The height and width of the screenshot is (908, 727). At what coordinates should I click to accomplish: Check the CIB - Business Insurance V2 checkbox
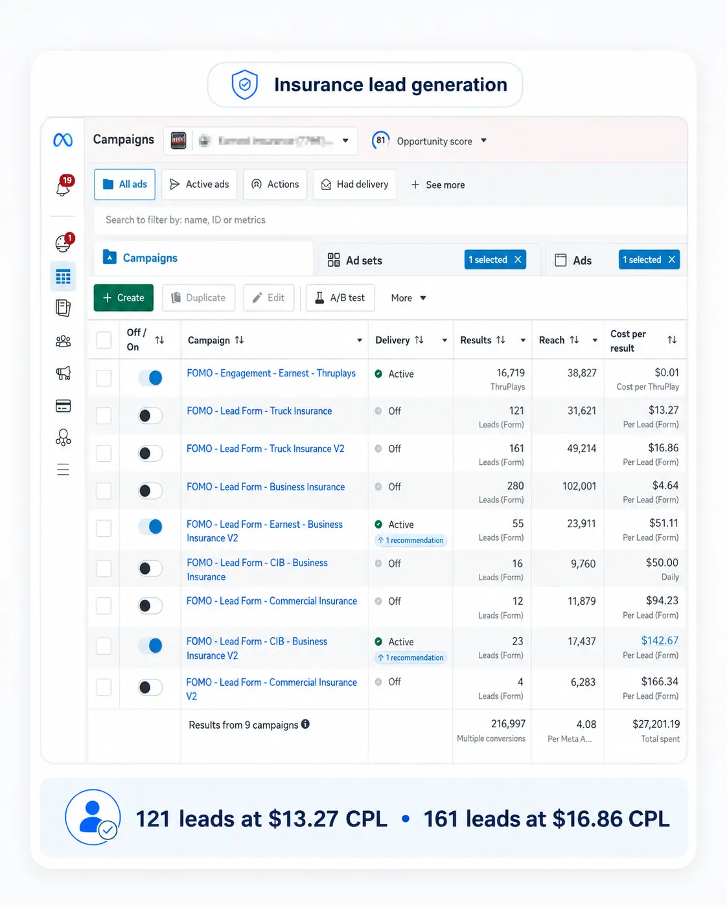click(104, 646)
